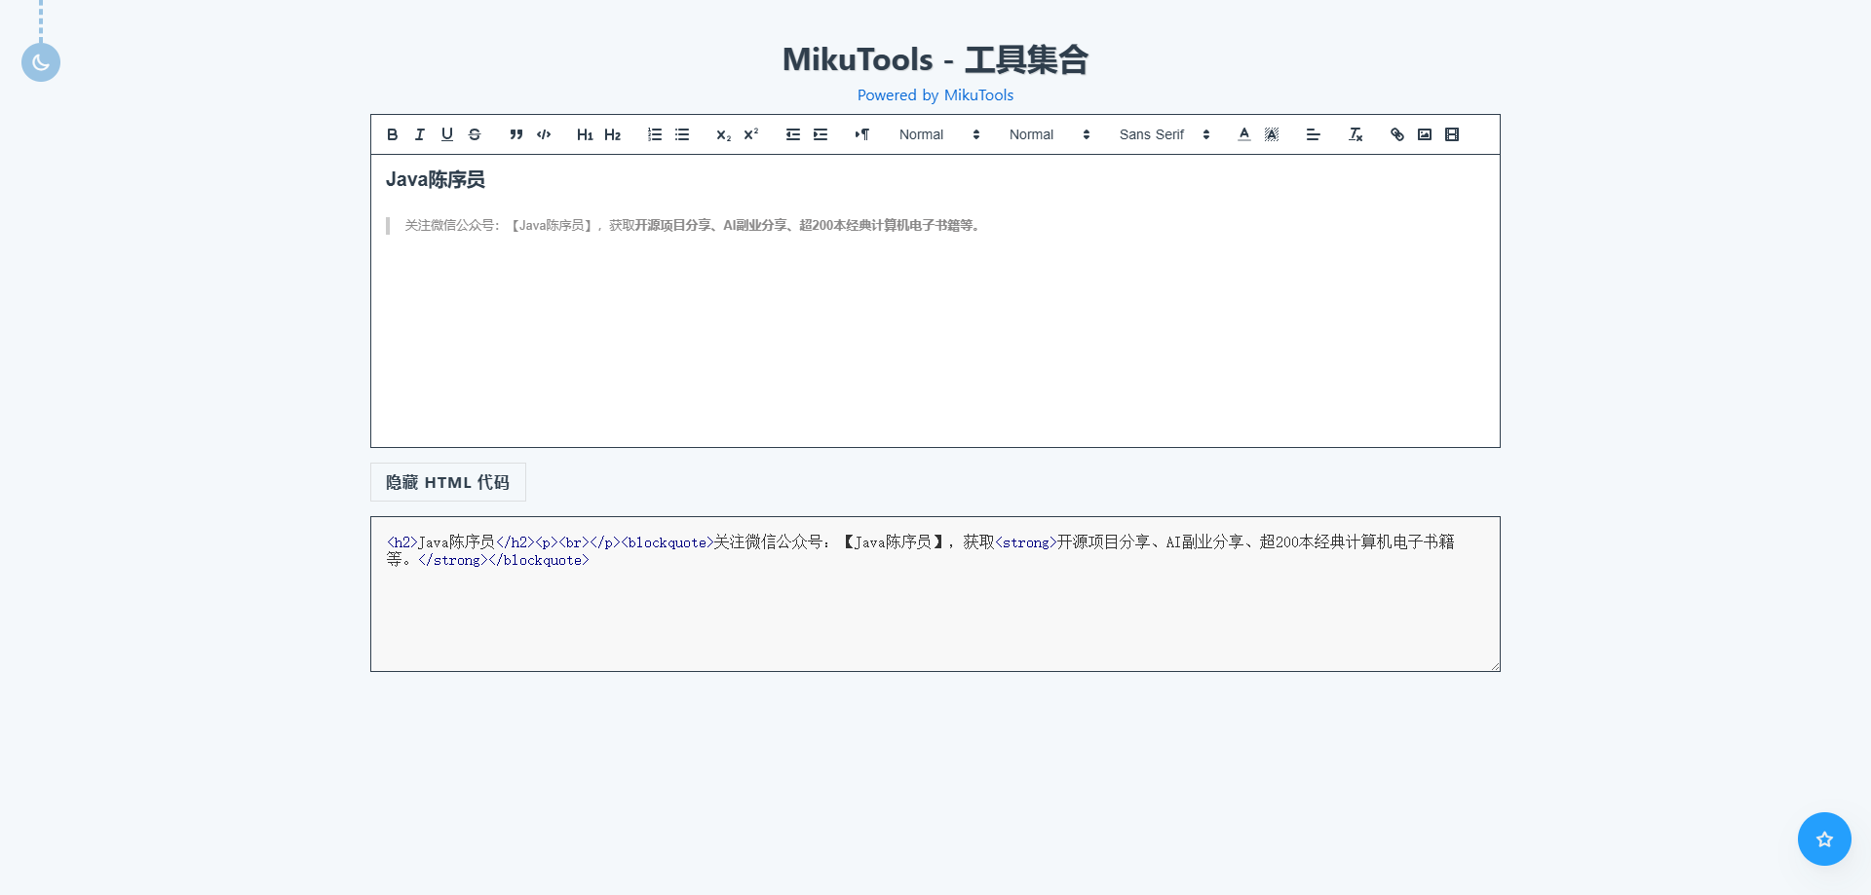The height and width of the screenshot is (895, 1871).
Task: Insert an image
Action: pos(1425,134)
